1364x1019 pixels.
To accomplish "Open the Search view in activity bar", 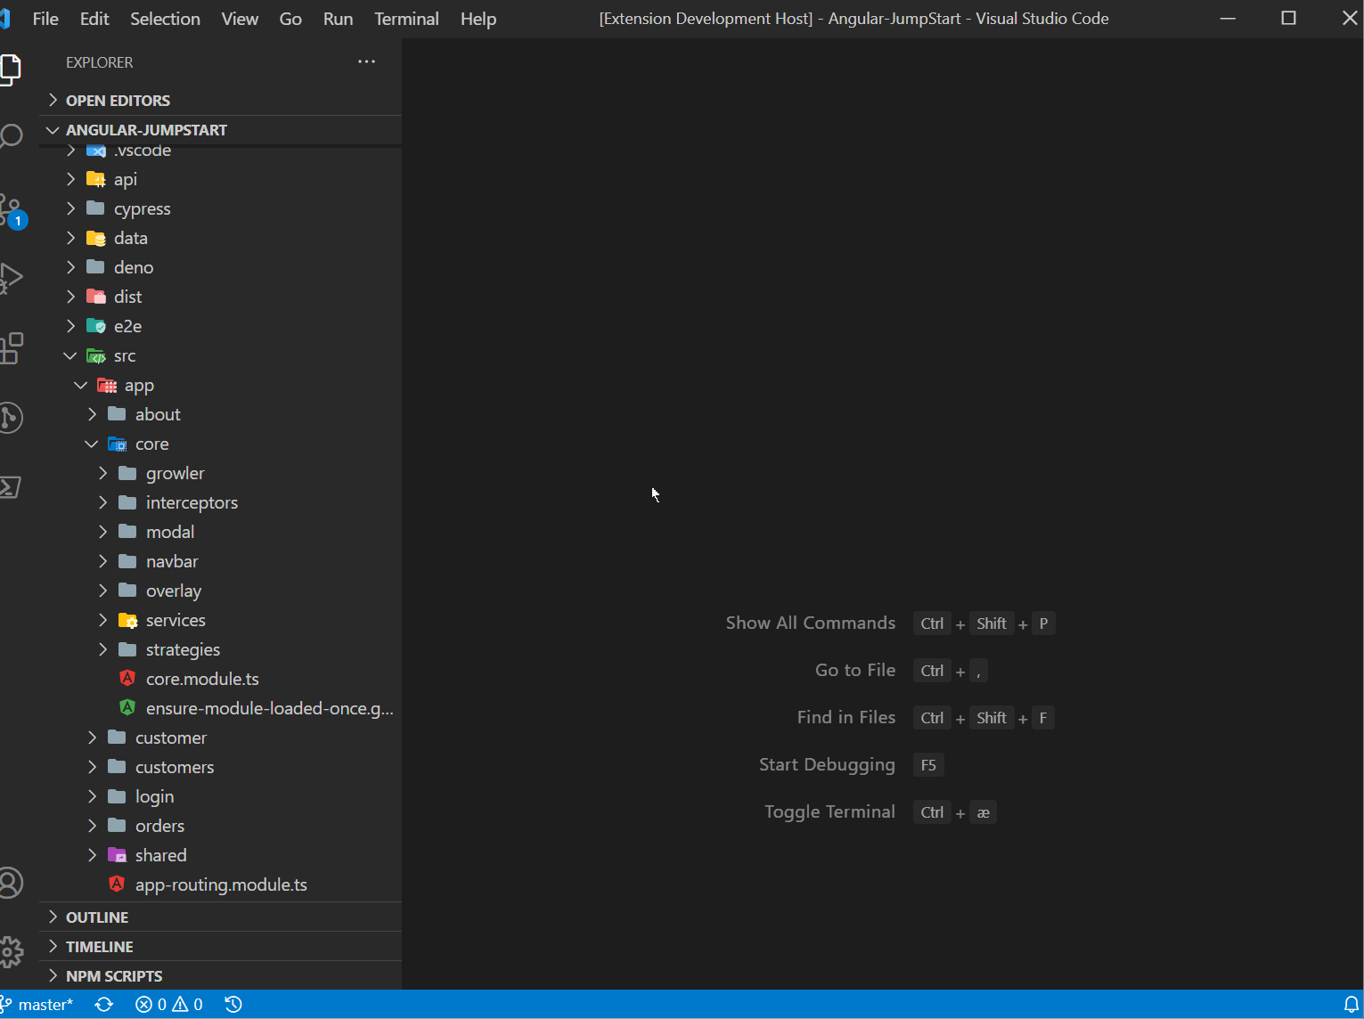I will coord(11,137).
